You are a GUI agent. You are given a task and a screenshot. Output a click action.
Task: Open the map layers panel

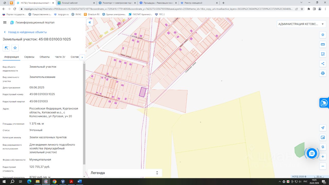323,35
